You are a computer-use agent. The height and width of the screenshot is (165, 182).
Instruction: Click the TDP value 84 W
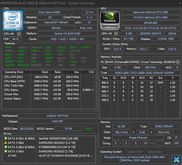click(x=15, y=39)
